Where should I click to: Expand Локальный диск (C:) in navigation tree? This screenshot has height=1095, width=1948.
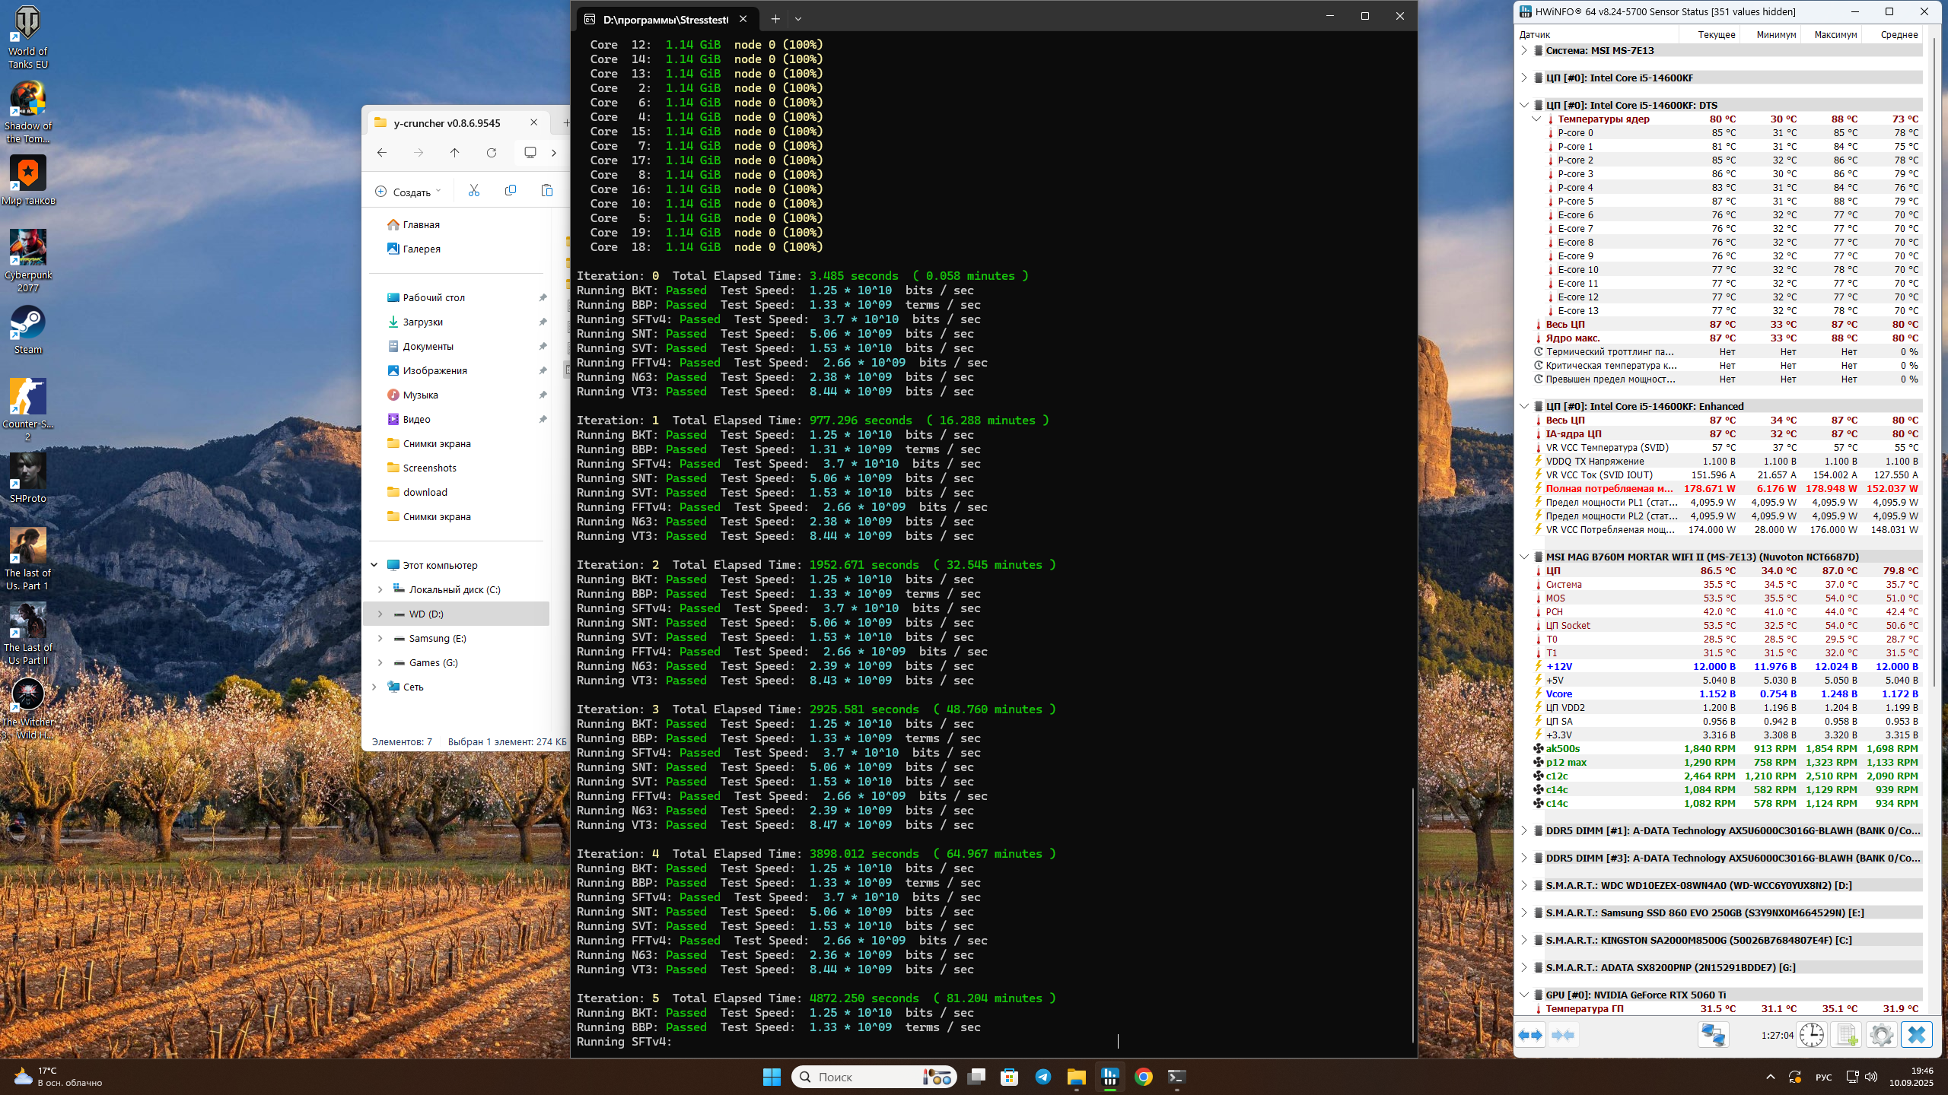pos(380,589)
